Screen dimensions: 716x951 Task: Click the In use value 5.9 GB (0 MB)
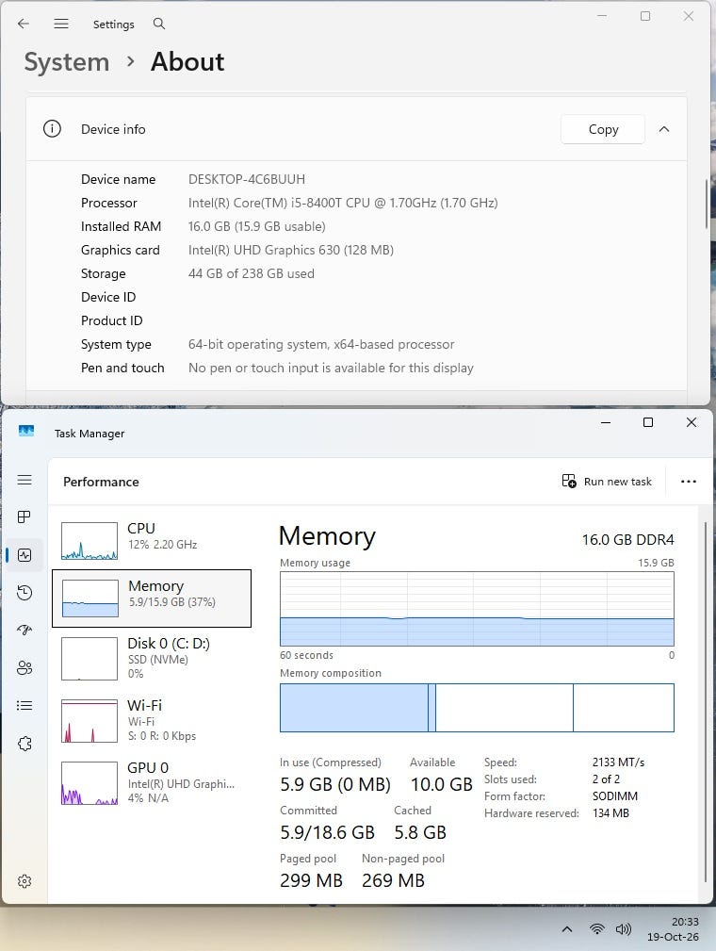point(335,785)
